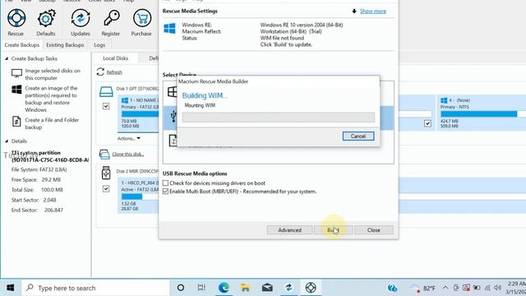Open Cortana circle on taskbar
The width and height of the screenshot is (526, 296).
(181, 288)
